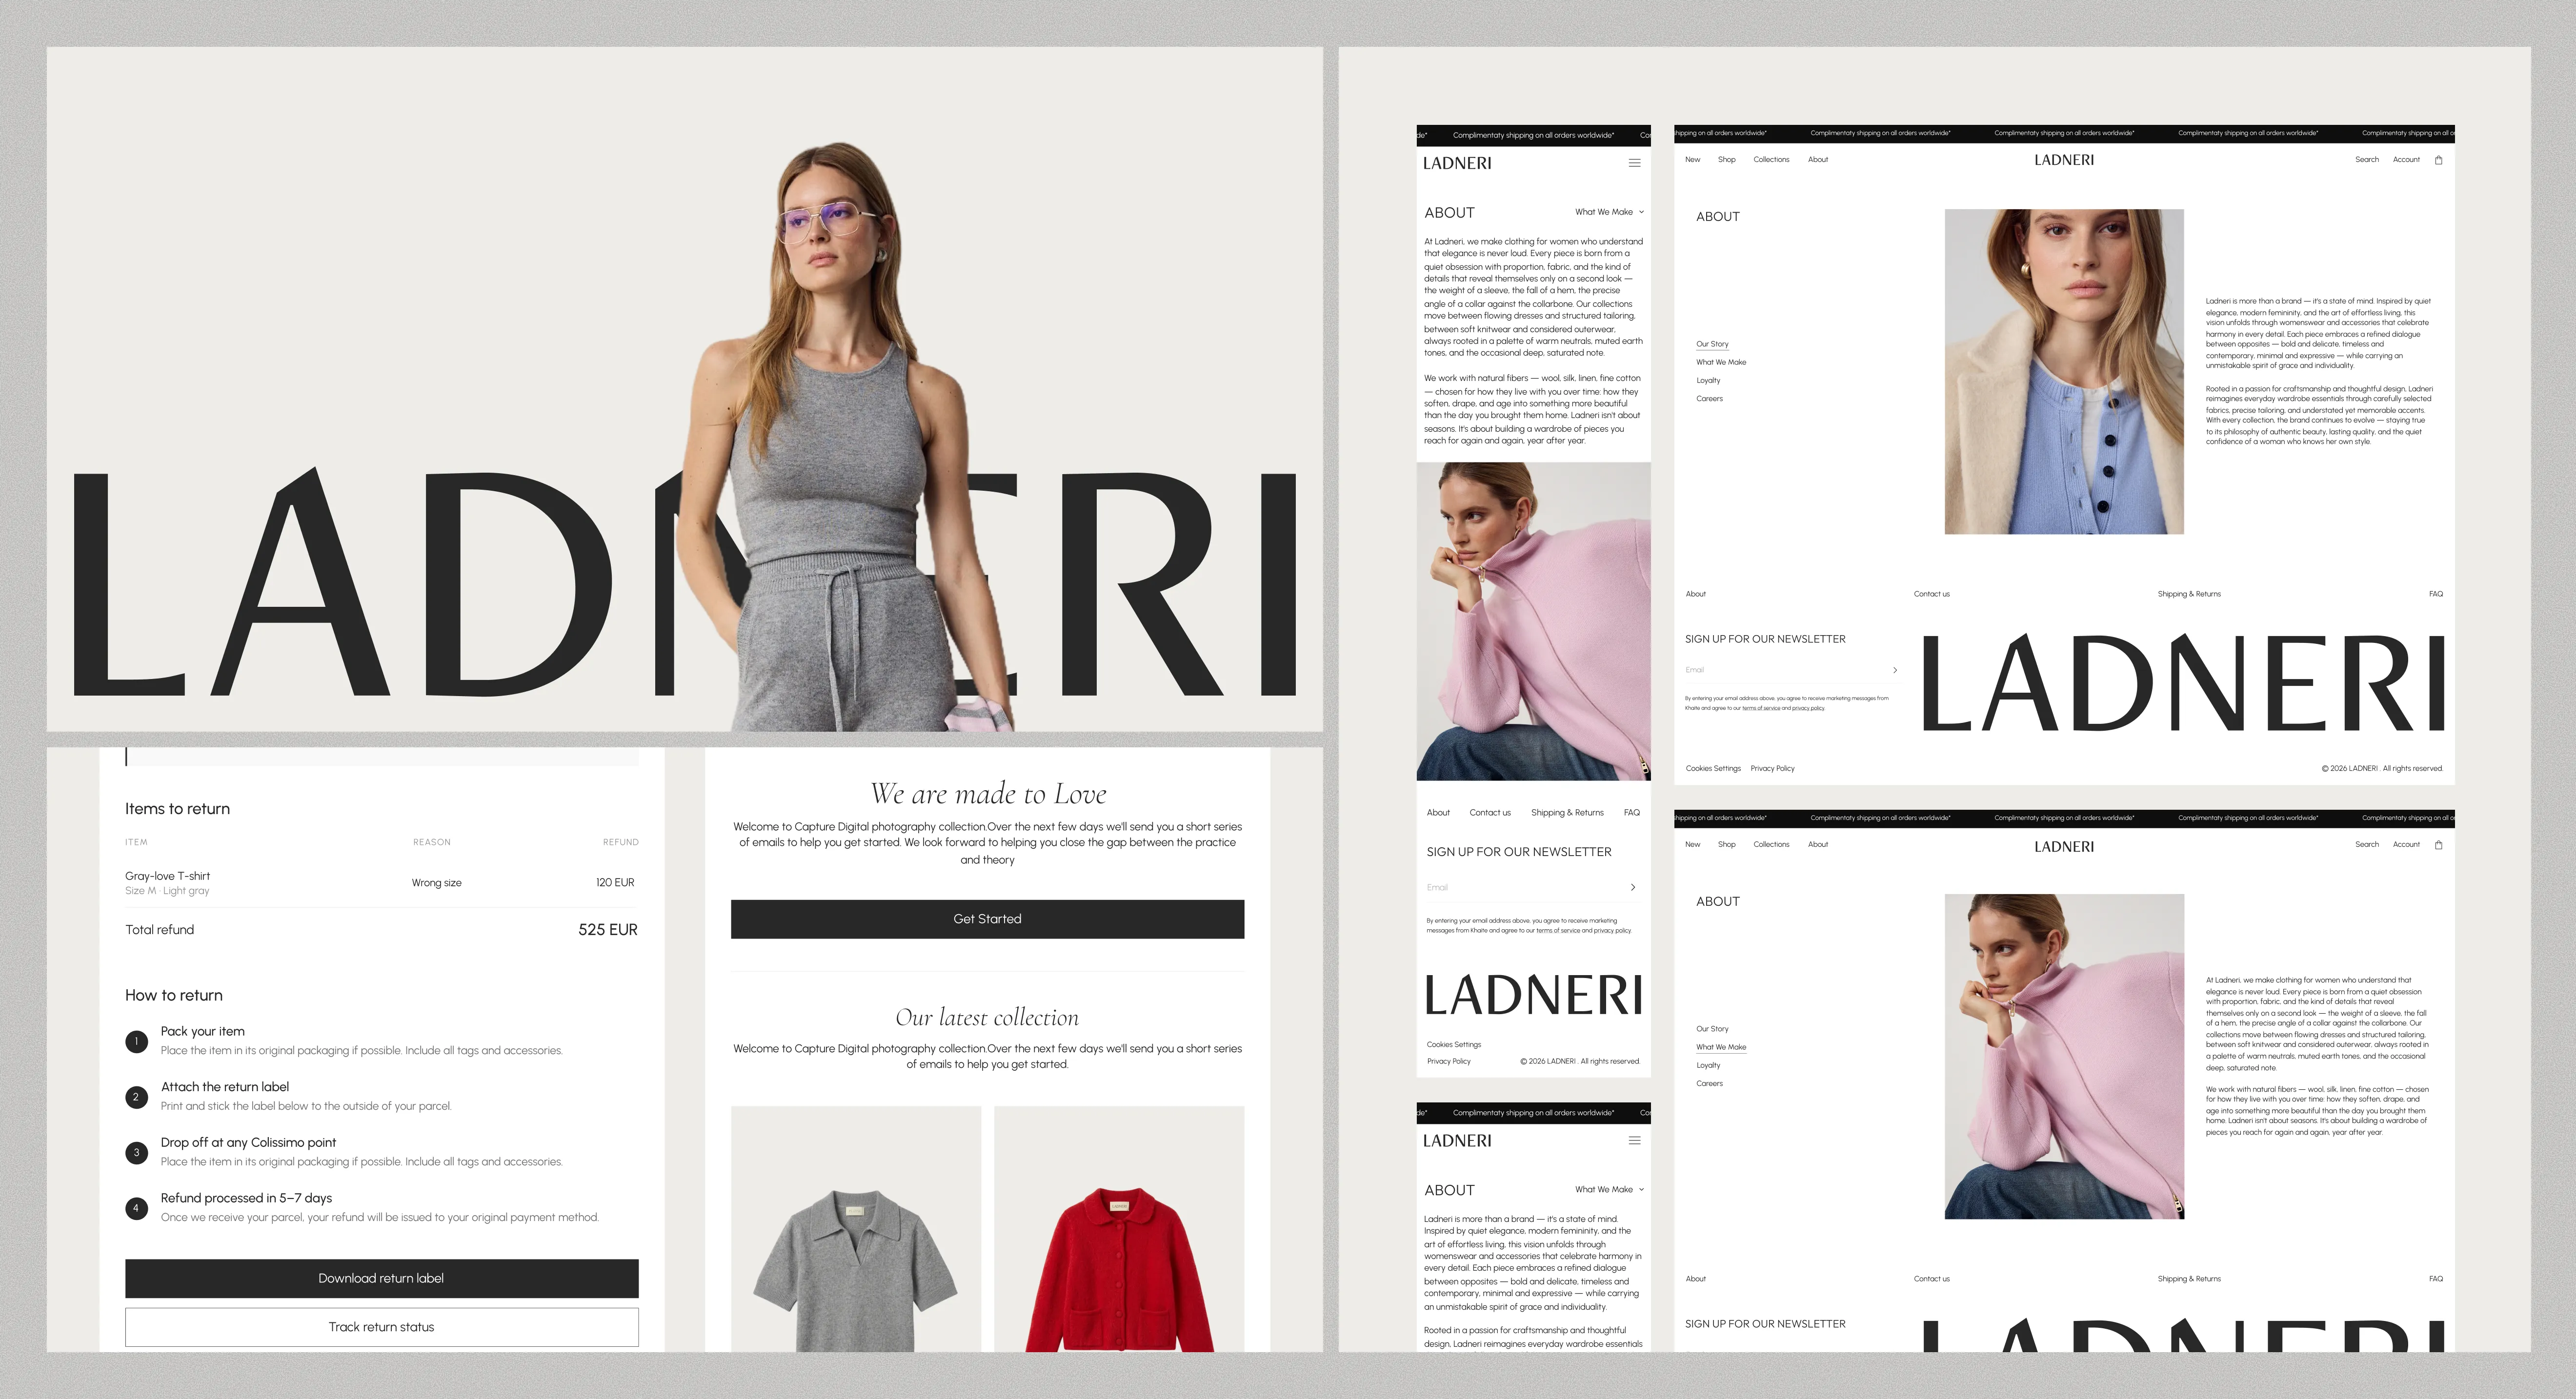The width and height of the screenshot is (2576, 1399).
Task: Open About link in mobile footer
Action: click(x=1438, y=813)
